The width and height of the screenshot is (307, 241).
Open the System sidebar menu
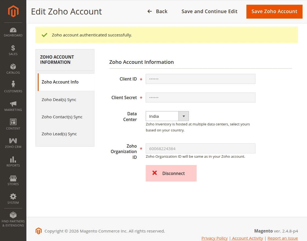(x=13, y=199)
